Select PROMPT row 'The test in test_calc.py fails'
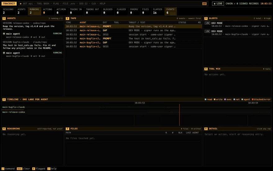 click(x=133, y=39)
